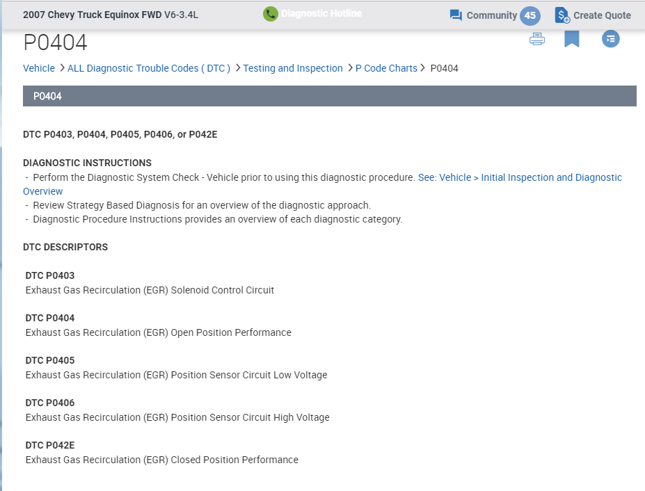Image resolution: width=645 pixels, height=491 pixels.
Task: Click the green Diagnostic Hotline phone icon
Action: click(271, 14)
